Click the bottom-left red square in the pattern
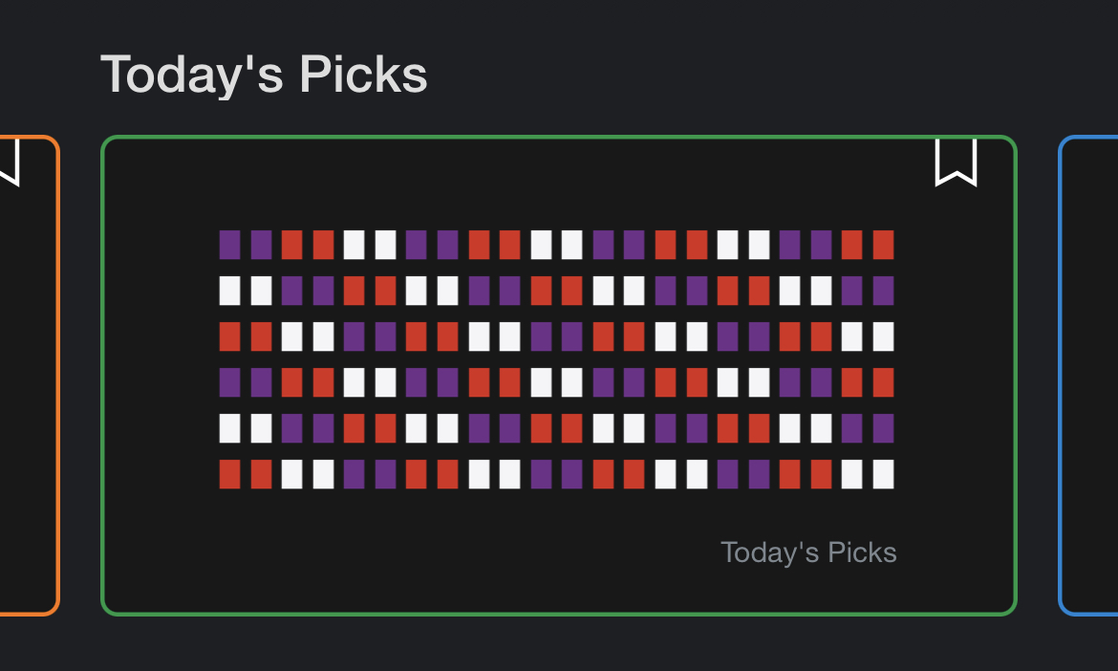Screen dimensions: 1118x671 [229, 474]
